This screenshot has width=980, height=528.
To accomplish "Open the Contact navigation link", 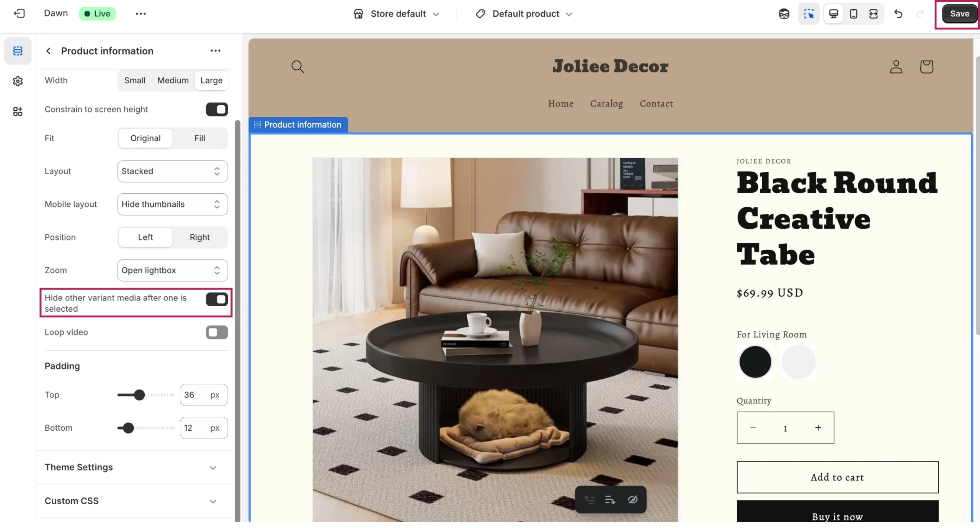I will point(657,104).
